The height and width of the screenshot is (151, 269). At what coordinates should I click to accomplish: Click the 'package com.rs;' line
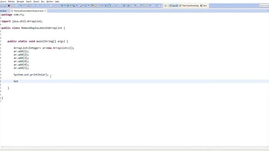click(x=13, y=15)
